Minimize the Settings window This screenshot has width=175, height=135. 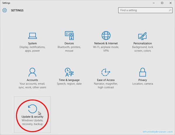point(154,3)
